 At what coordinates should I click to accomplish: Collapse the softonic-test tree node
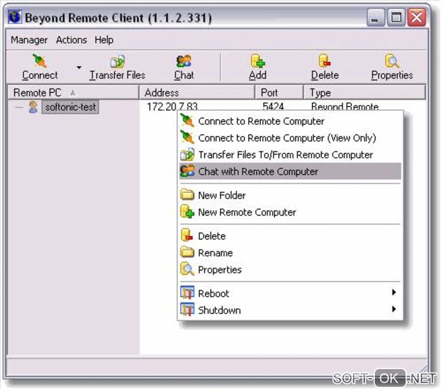tap(19, 107)
